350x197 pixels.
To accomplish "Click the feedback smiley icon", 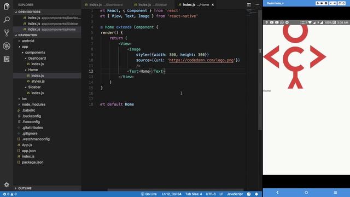I will pos(249,194).
